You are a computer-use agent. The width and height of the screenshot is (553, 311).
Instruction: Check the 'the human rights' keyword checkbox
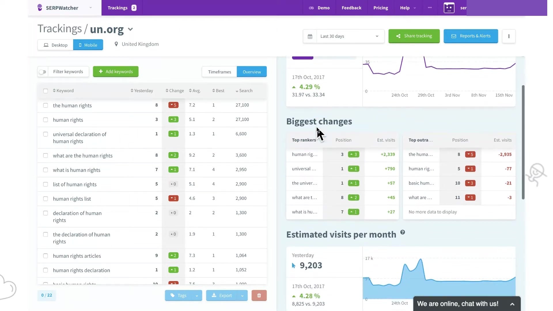pyautogui.click(x=46, y=105)
